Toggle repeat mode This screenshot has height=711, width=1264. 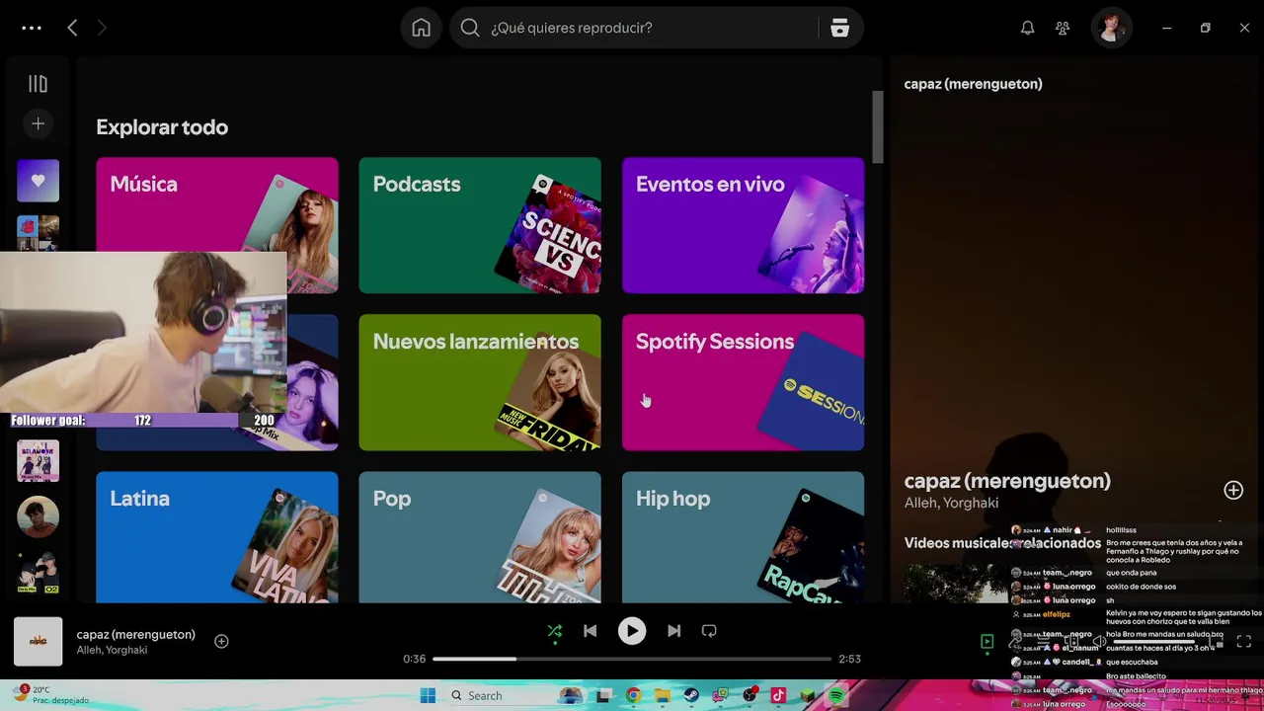pyautogui.click(x=709, y=631)
